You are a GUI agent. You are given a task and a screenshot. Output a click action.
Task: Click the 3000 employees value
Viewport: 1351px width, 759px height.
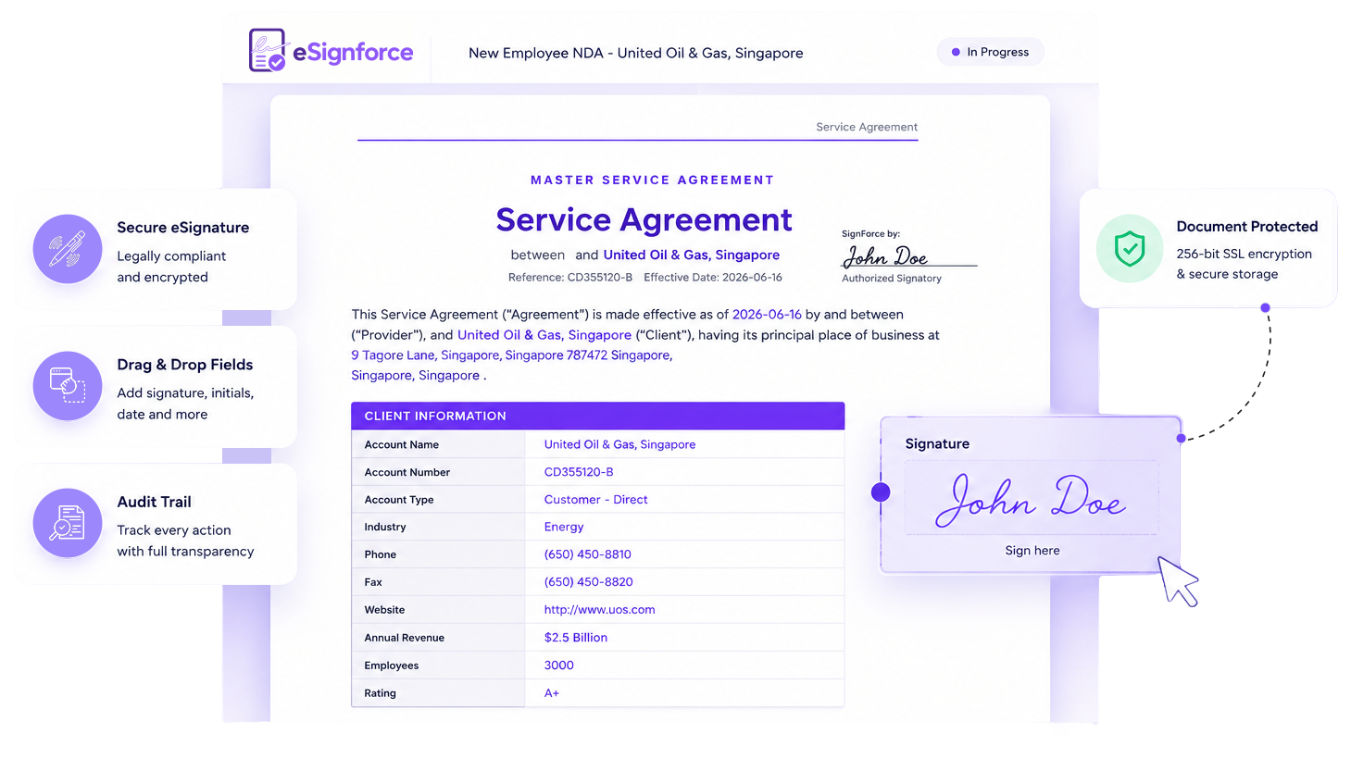click(559, 666)
